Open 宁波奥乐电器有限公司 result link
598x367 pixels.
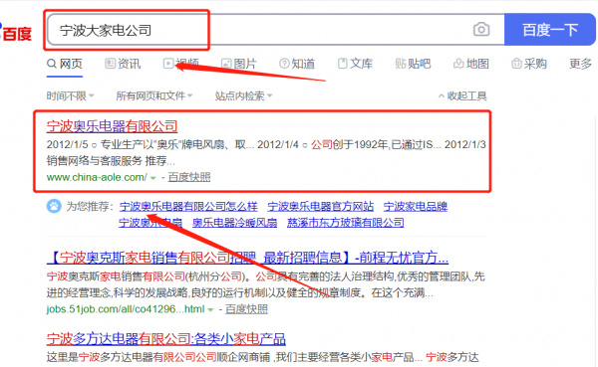tap(112, 126)
